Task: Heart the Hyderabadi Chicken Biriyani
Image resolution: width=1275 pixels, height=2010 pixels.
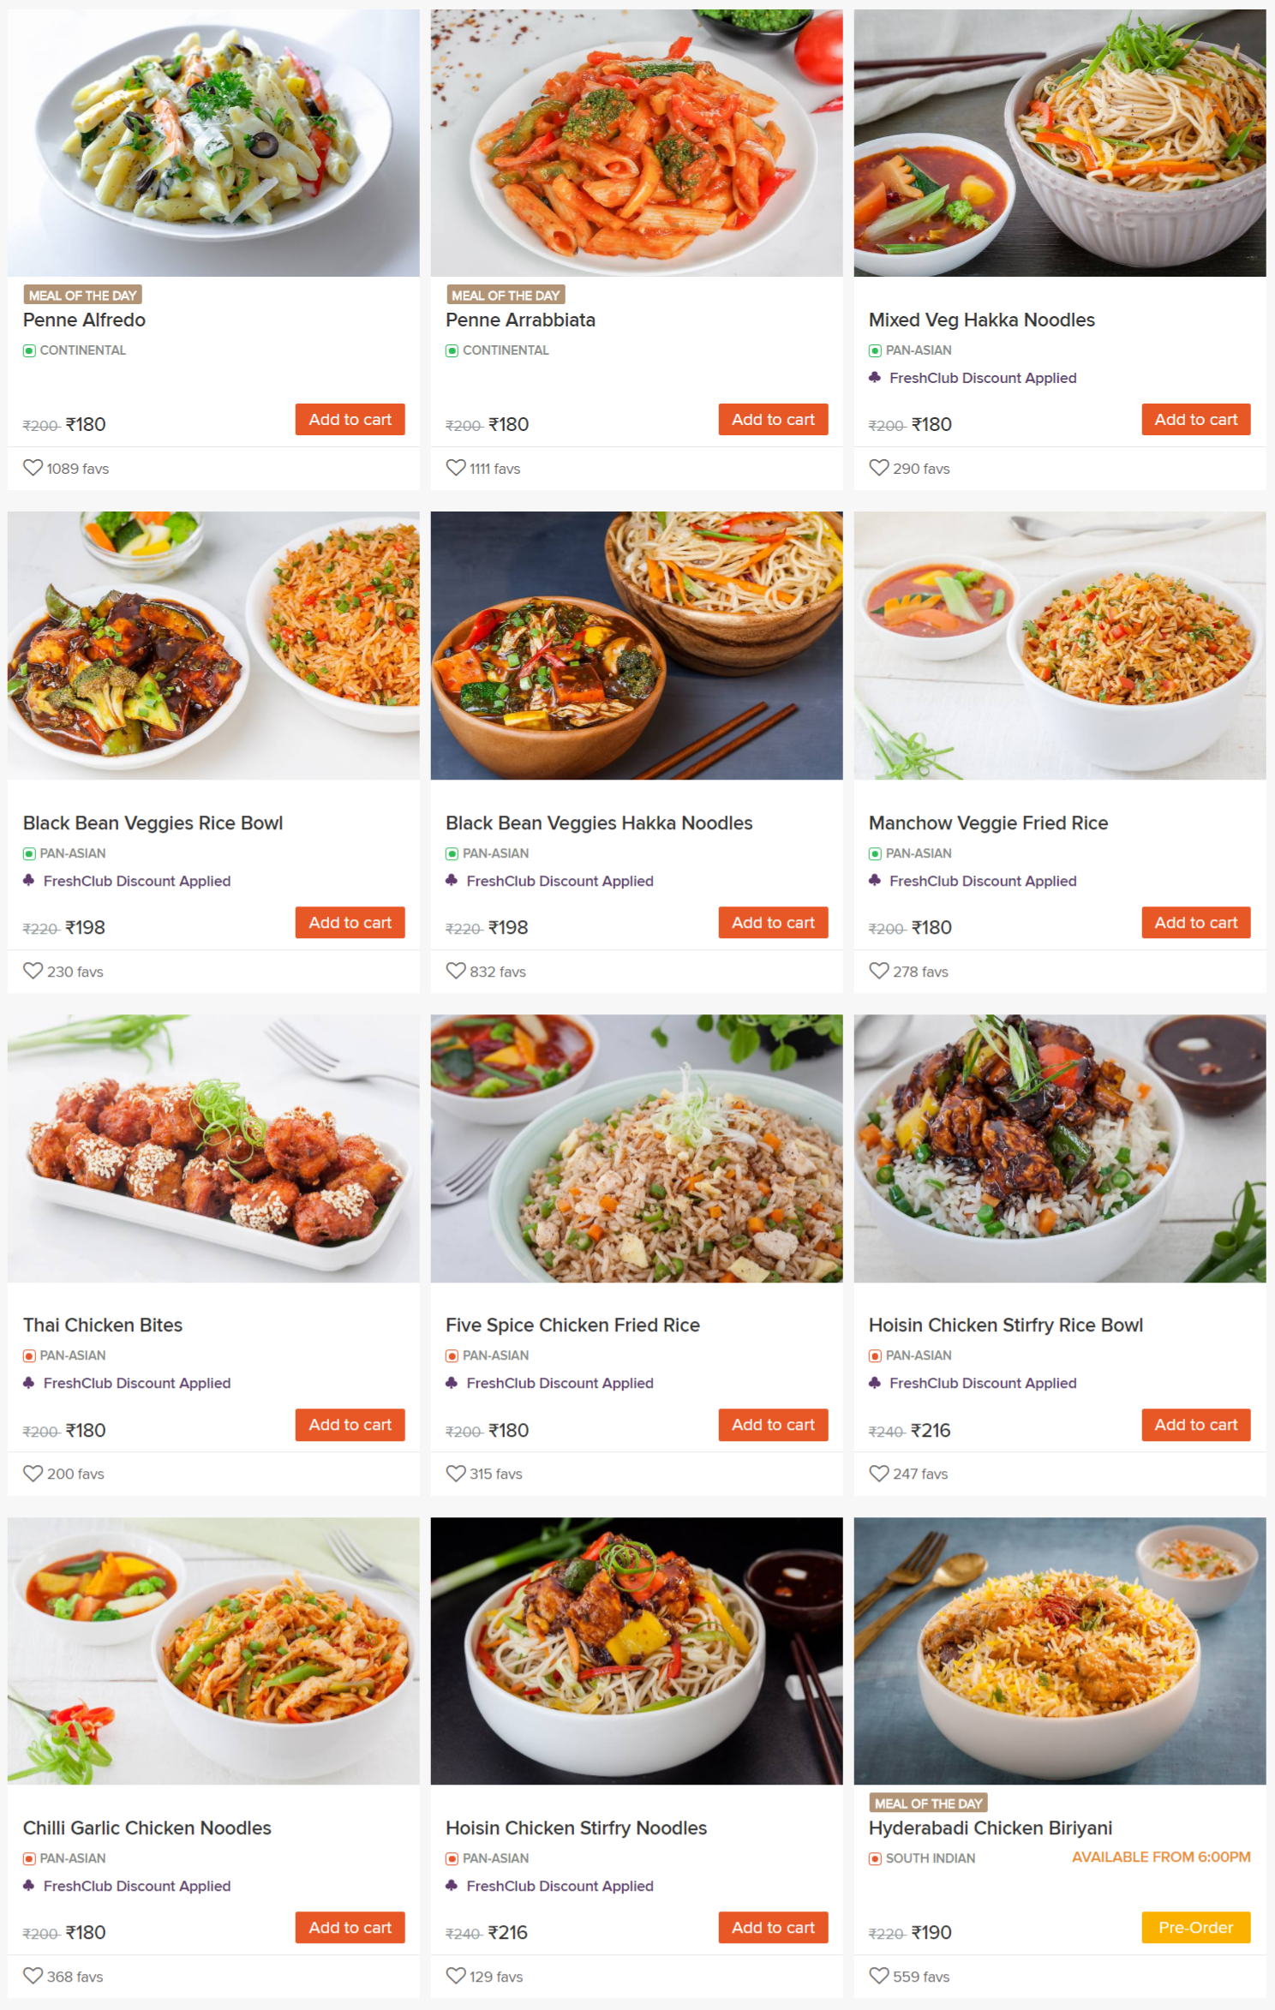Action: 879,1976
